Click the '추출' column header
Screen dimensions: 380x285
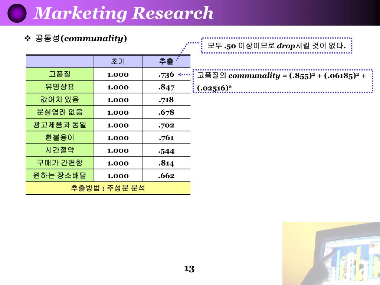click(x=166, y=62)
